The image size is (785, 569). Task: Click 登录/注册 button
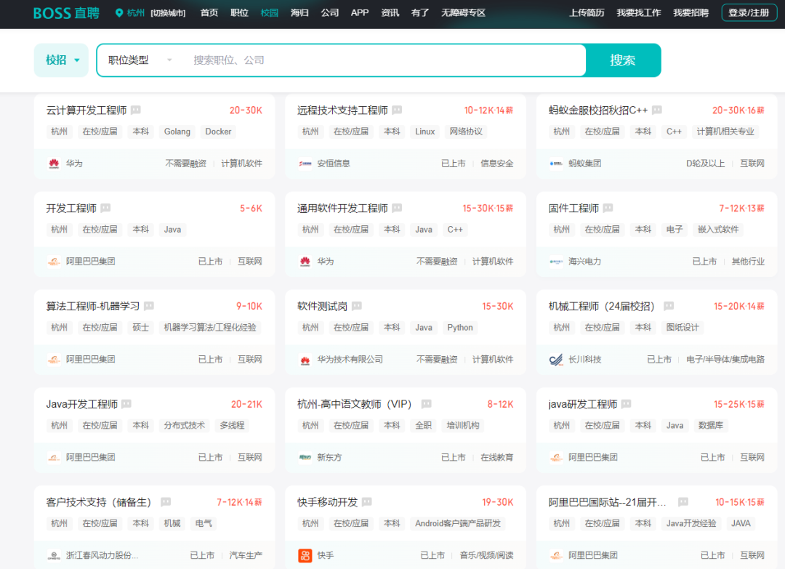pyautogui.click(x=749, y=13)
